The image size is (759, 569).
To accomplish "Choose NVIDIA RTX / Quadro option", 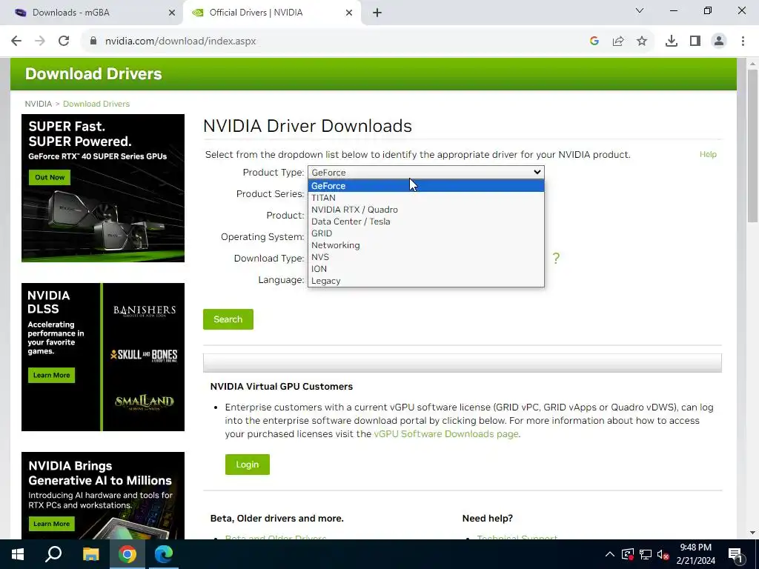I will 426,210.
